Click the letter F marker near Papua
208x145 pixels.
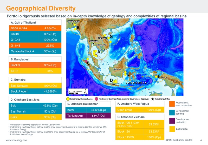[159, 76]
